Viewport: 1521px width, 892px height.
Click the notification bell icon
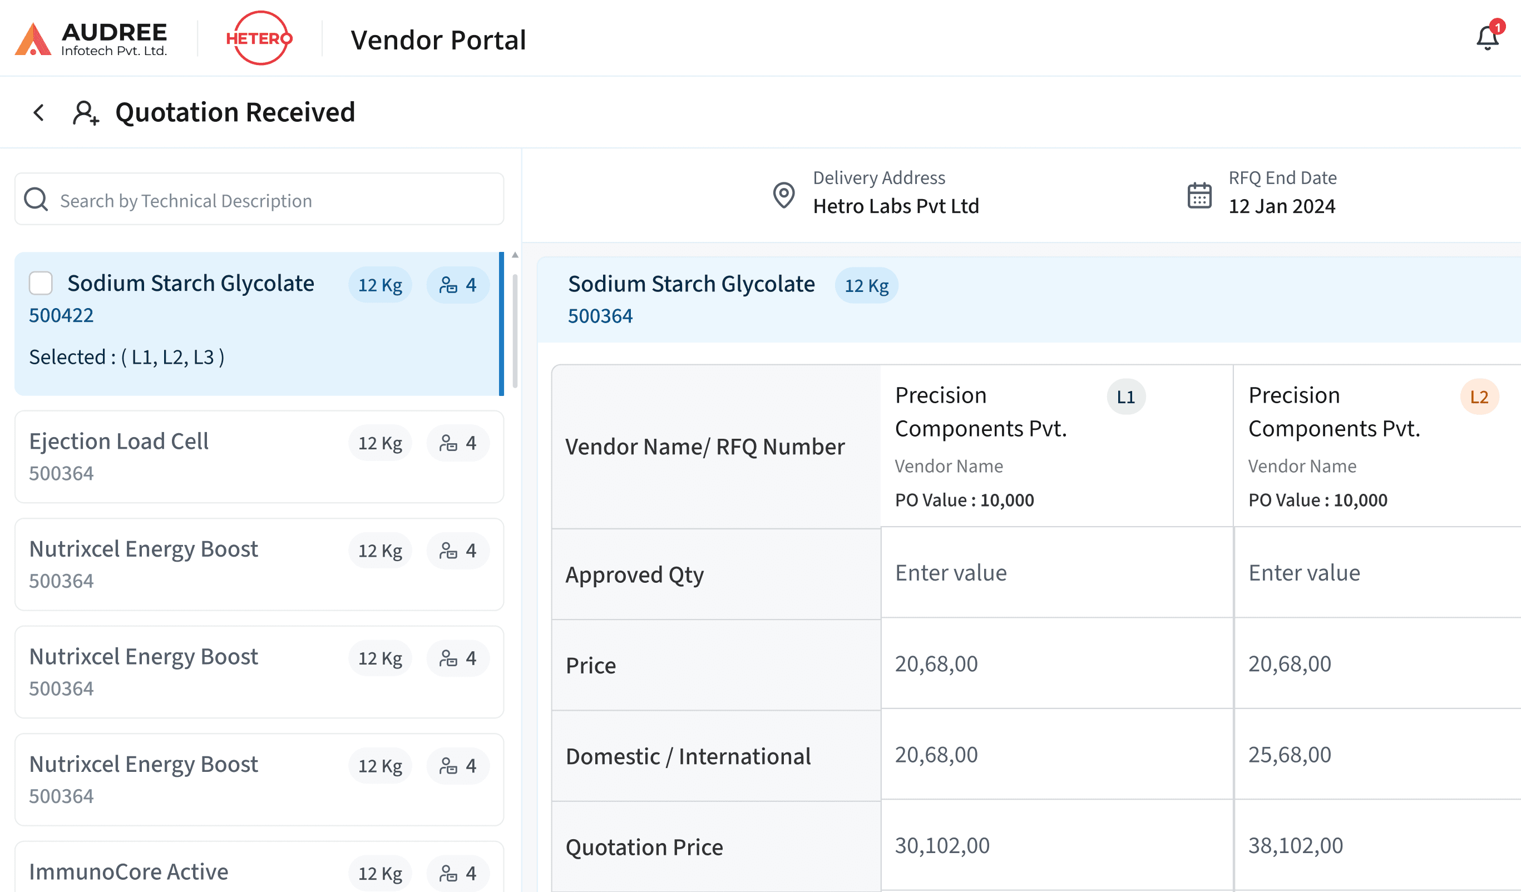click(x=1487, y=38)
